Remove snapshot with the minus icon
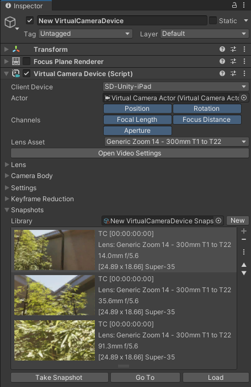 coord(244,239)
